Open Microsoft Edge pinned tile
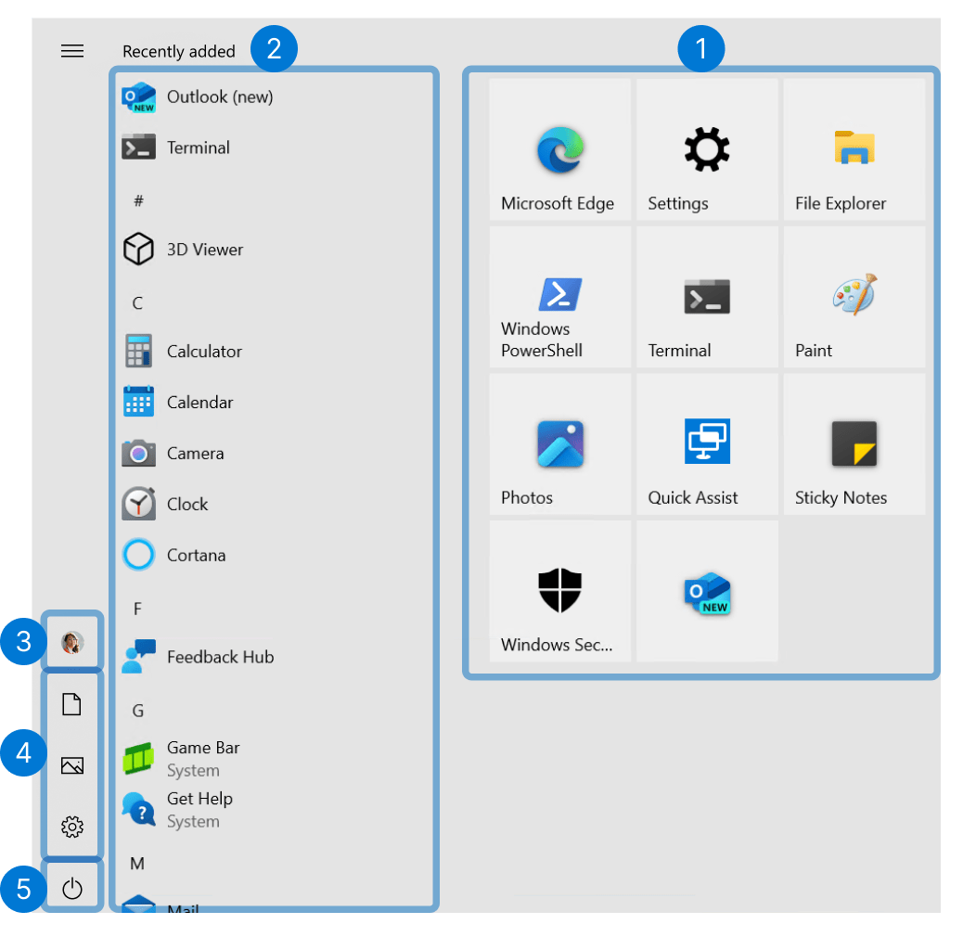The height and width of the screenshot is (937, 963). [x=560, y=149]
